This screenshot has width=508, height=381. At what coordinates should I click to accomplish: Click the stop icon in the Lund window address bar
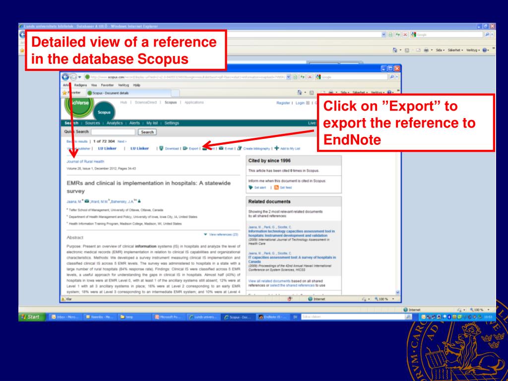pos(405,34)
